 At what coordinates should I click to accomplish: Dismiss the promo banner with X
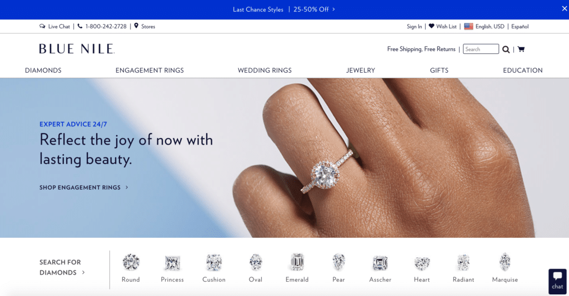click(565, 8)
